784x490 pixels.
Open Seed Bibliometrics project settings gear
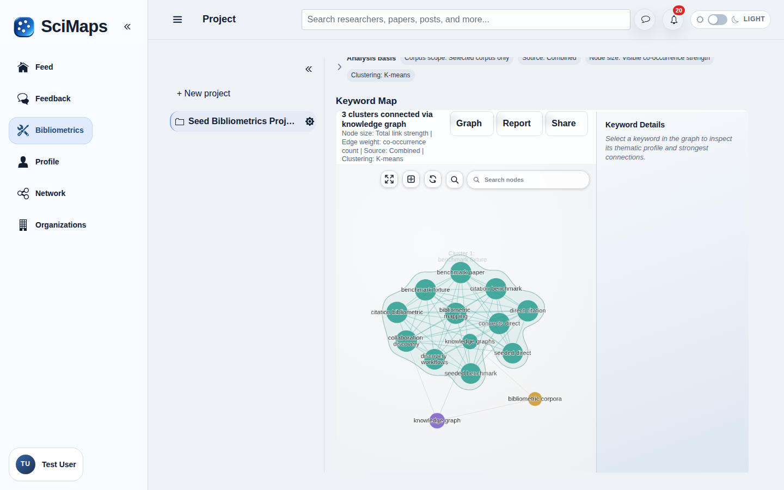coord(310,121)
